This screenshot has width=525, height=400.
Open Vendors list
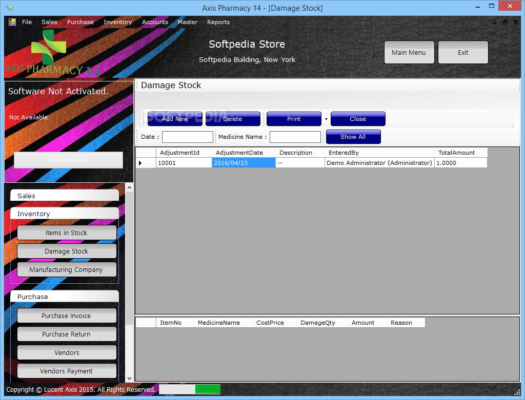click(x=67, y=352)
